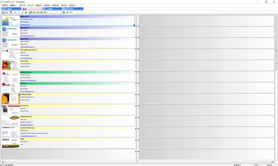
Task: Click step 1 掃描 scan button
Action: point(10,9)
